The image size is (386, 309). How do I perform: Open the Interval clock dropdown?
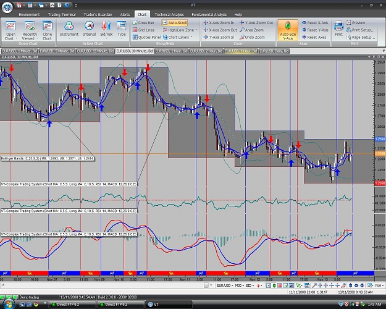pos(89,30)
